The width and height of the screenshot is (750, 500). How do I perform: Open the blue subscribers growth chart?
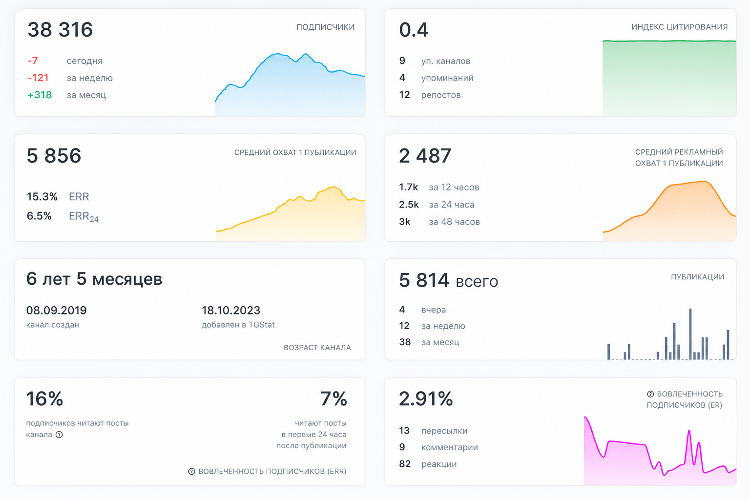click(x=290, y=84)
